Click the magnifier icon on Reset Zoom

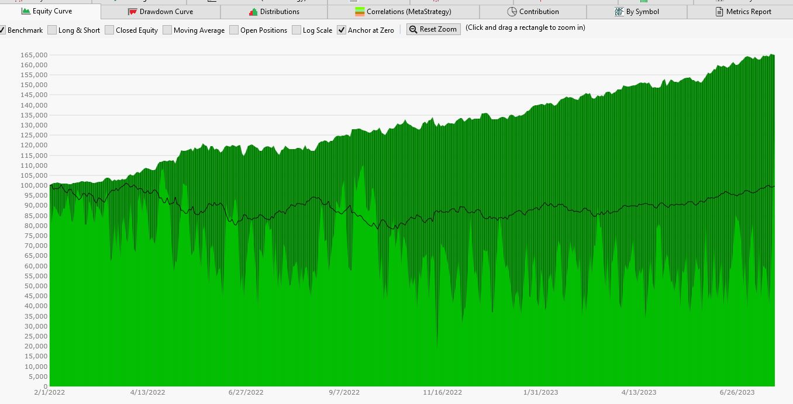point(413,29)
